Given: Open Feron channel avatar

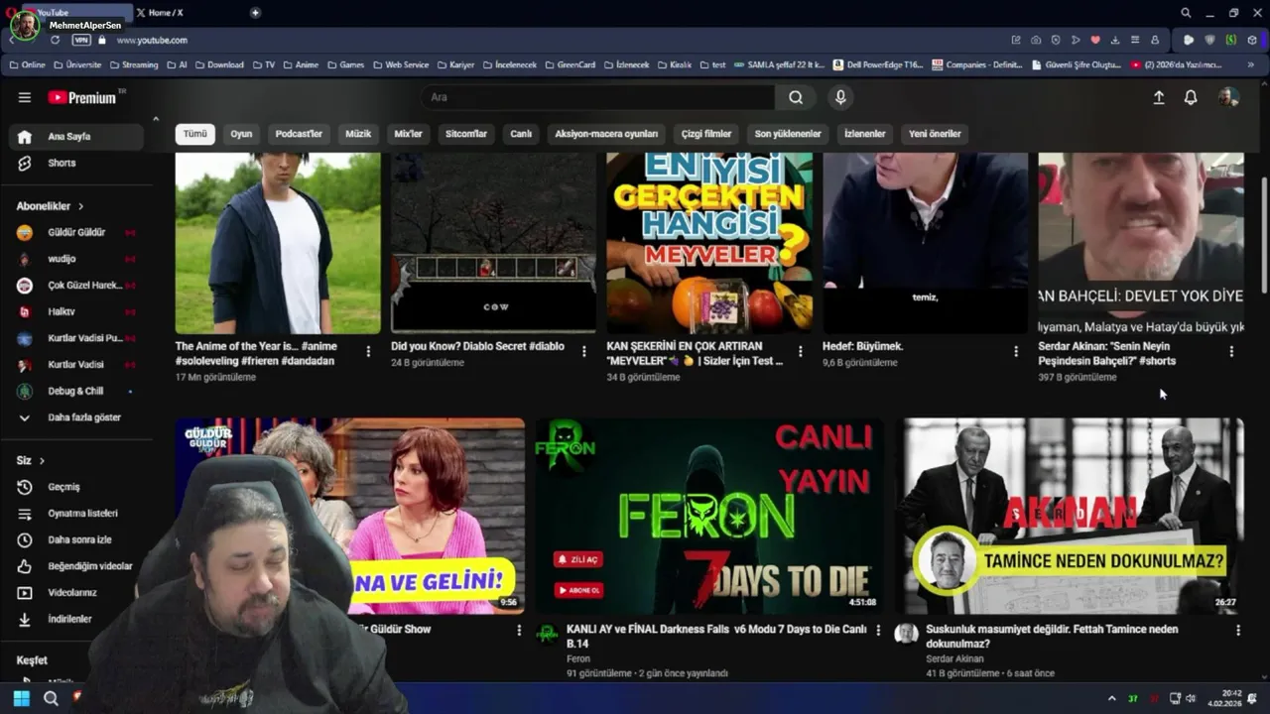Looking at the screenshot, I should tap(547, 634).
